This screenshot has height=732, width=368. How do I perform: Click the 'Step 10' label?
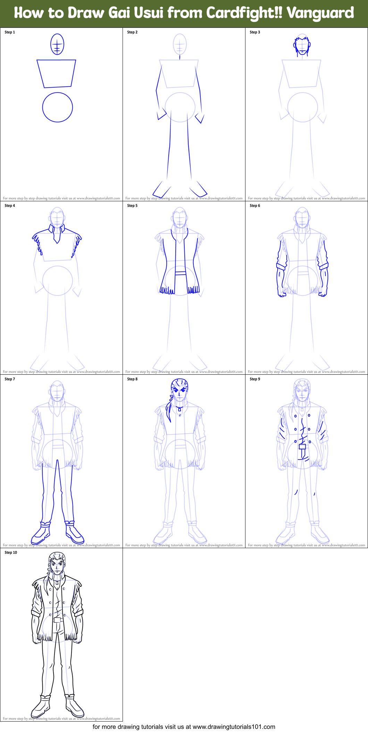click(11, 552)
